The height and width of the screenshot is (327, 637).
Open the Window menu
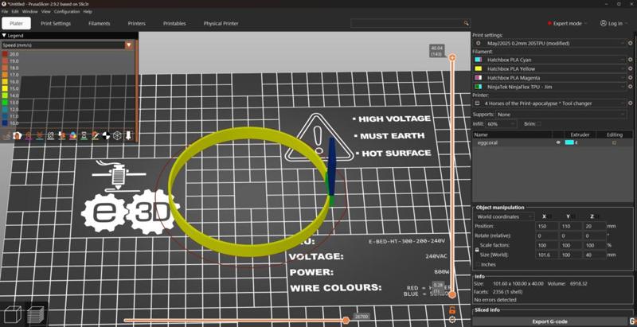tap(29, 12)
